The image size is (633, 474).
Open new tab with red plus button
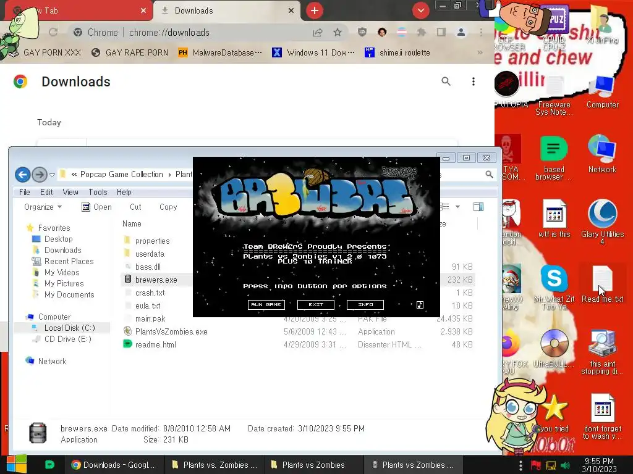(315, 10)
